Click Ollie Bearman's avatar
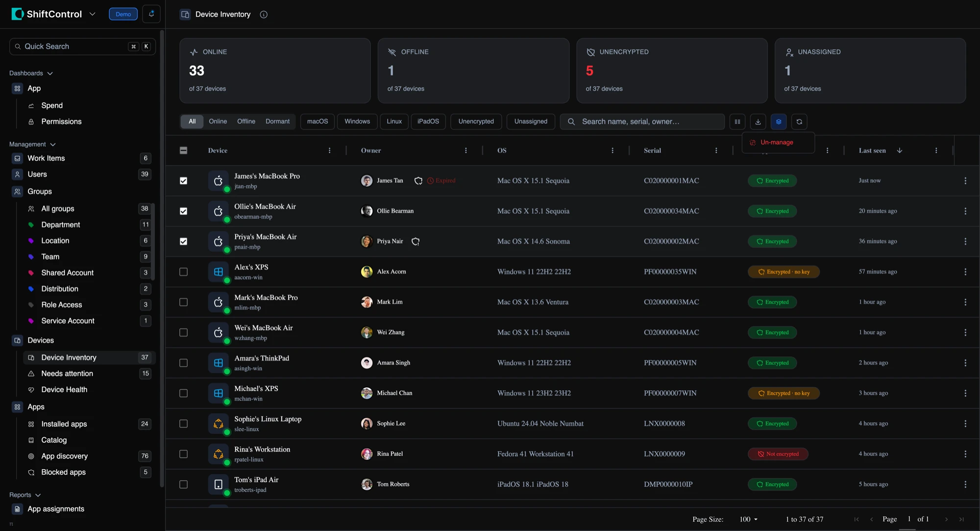Viewport: 980px width, 531px height. tap(367, 211)
